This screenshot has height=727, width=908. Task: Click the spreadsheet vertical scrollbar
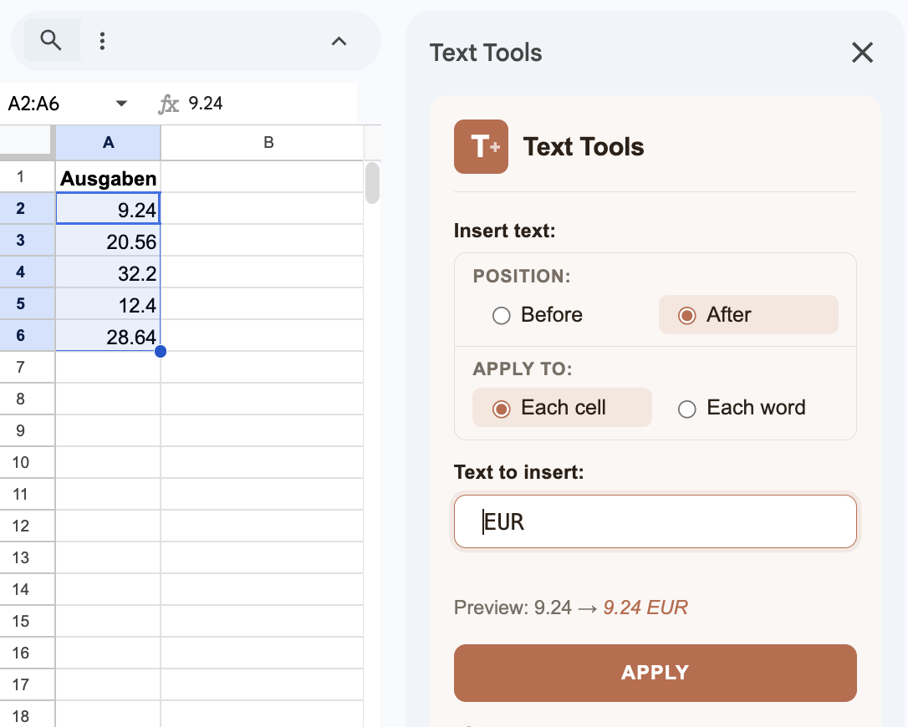click(372, 184)
